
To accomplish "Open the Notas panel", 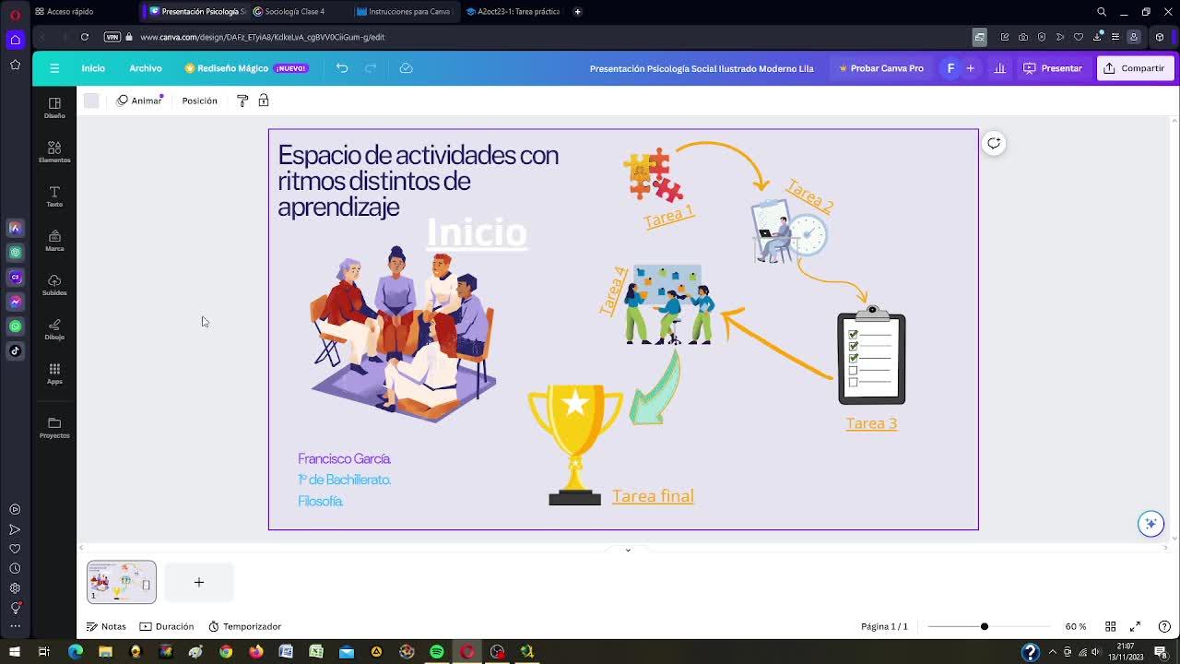I will point(106,626).
